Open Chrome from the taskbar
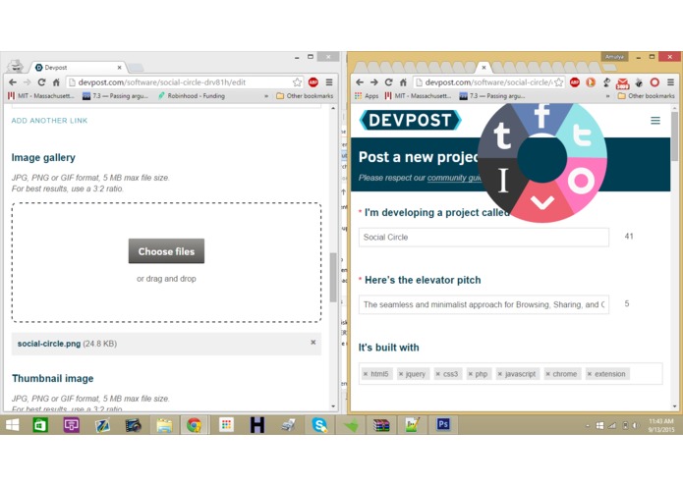 194,425
